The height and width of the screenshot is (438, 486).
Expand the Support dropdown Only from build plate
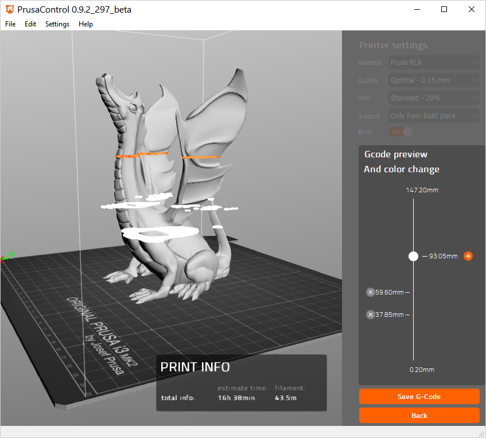[x=434, y=116]
